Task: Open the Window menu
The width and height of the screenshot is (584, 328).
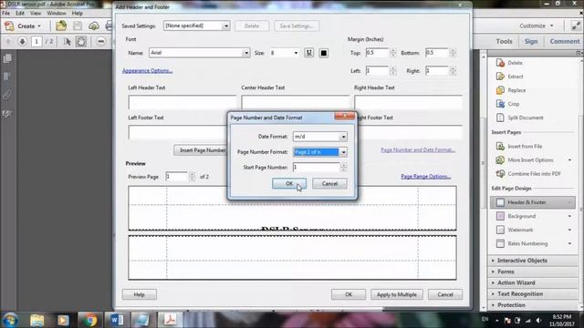Action: (x=57, y=13)
